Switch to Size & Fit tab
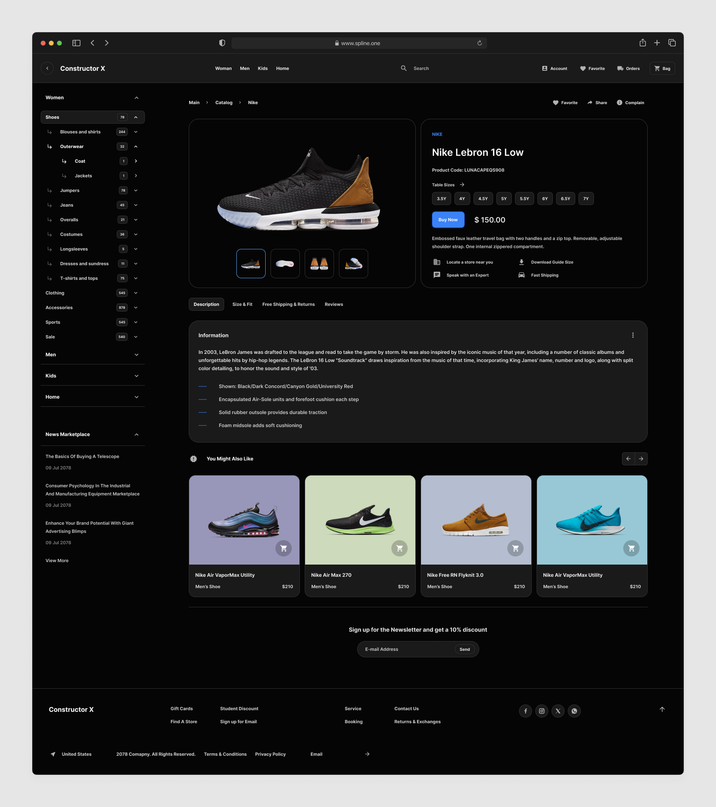 point(242,304)
